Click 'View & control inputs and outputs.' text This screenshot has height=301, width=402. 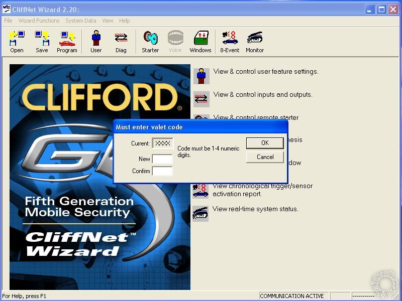pos(263,94)
